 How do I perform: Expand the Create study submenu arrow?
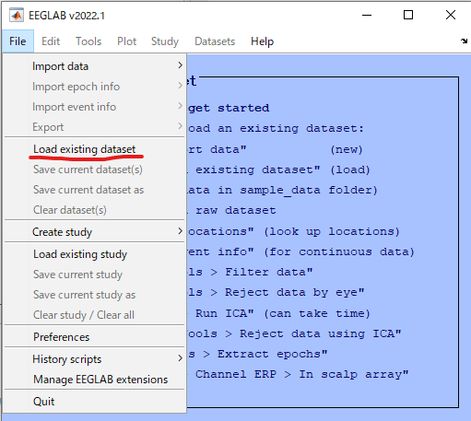coord(180,231)
